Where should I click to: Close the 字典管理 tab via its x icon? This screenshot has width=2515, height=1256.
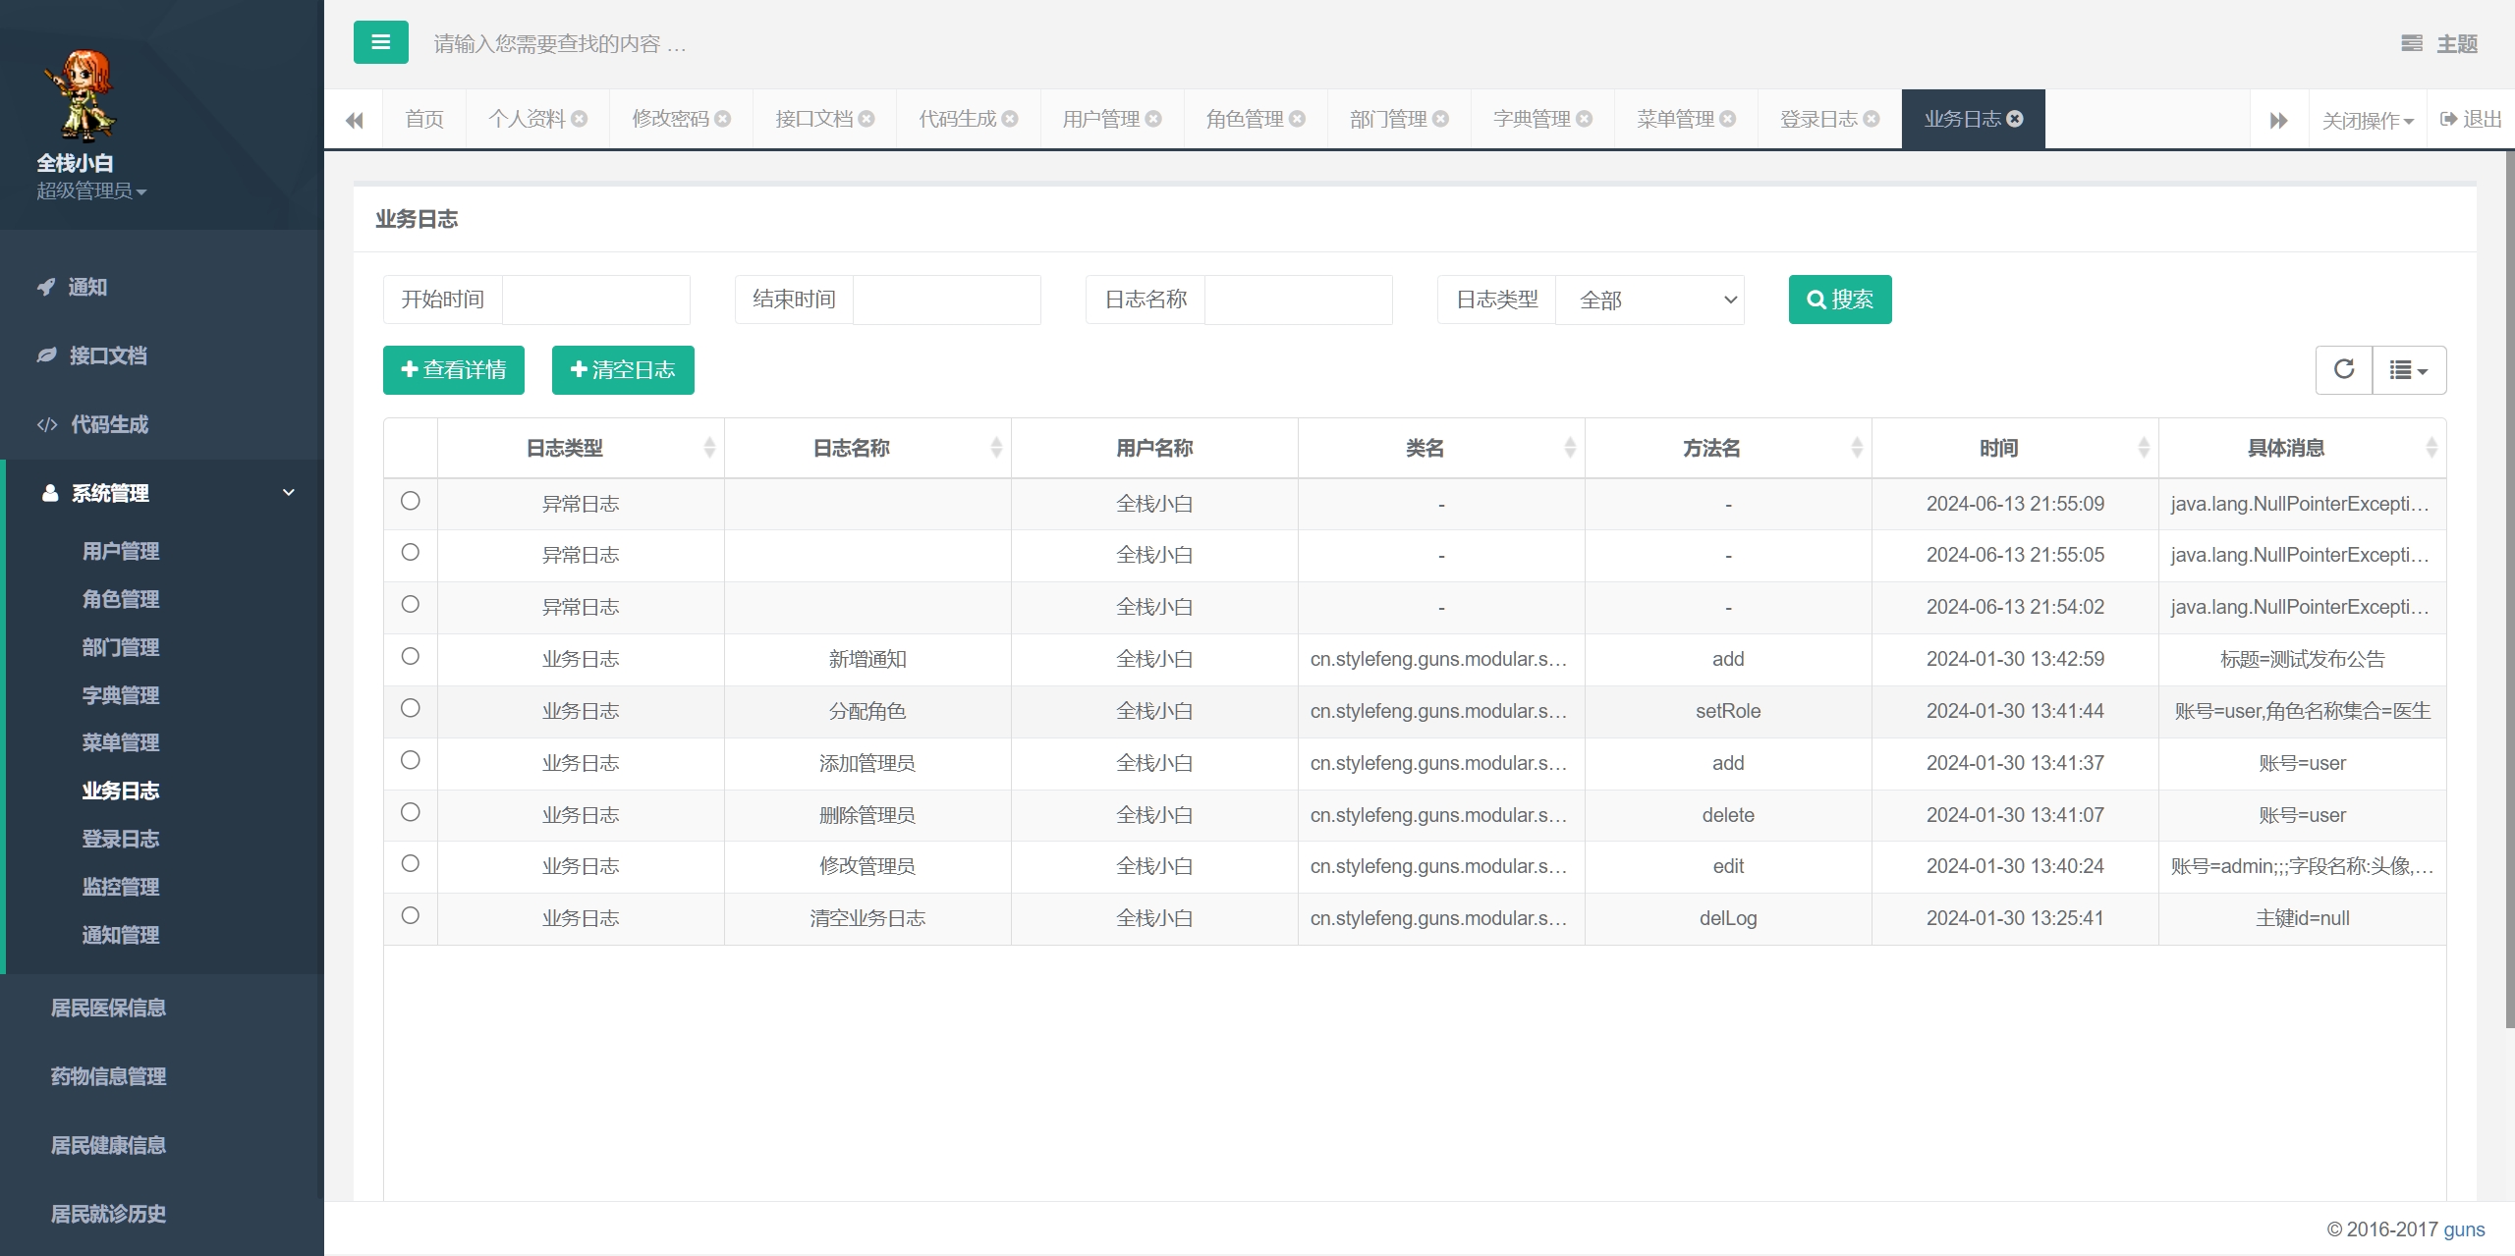(1584, 119)
